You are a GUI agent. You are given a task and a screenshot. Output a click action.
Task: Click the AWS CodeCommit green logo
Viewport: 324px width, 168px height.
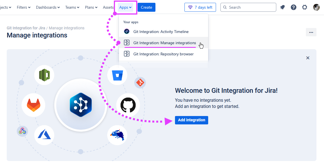pyautogui.click(x=44, y=75)
